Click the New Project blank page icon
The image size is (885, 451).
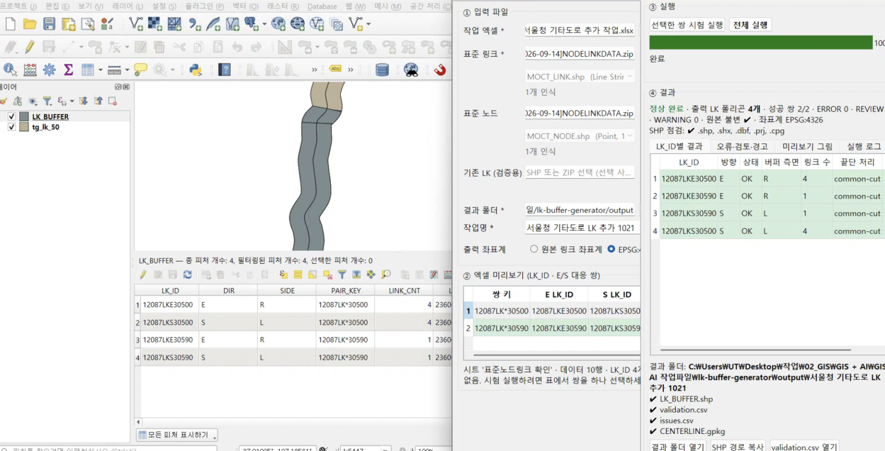(11, 24)
